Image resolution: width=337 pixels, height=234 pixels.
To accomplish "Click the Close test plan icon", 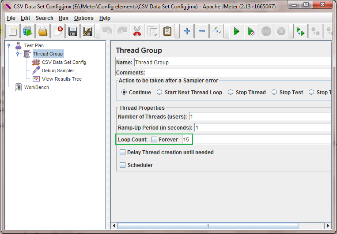I will point(57,31).
